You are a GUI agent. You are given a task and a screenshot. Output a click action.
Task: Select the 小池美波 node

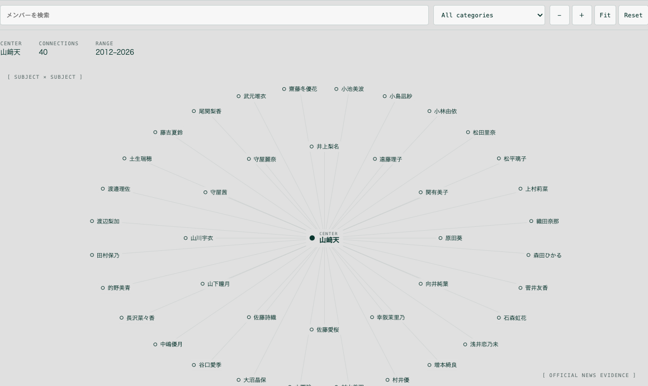click(x=349, y=89)
